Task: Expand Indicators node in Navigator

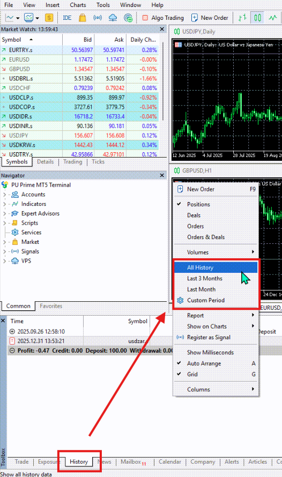Action: click(x=4, y=204)
